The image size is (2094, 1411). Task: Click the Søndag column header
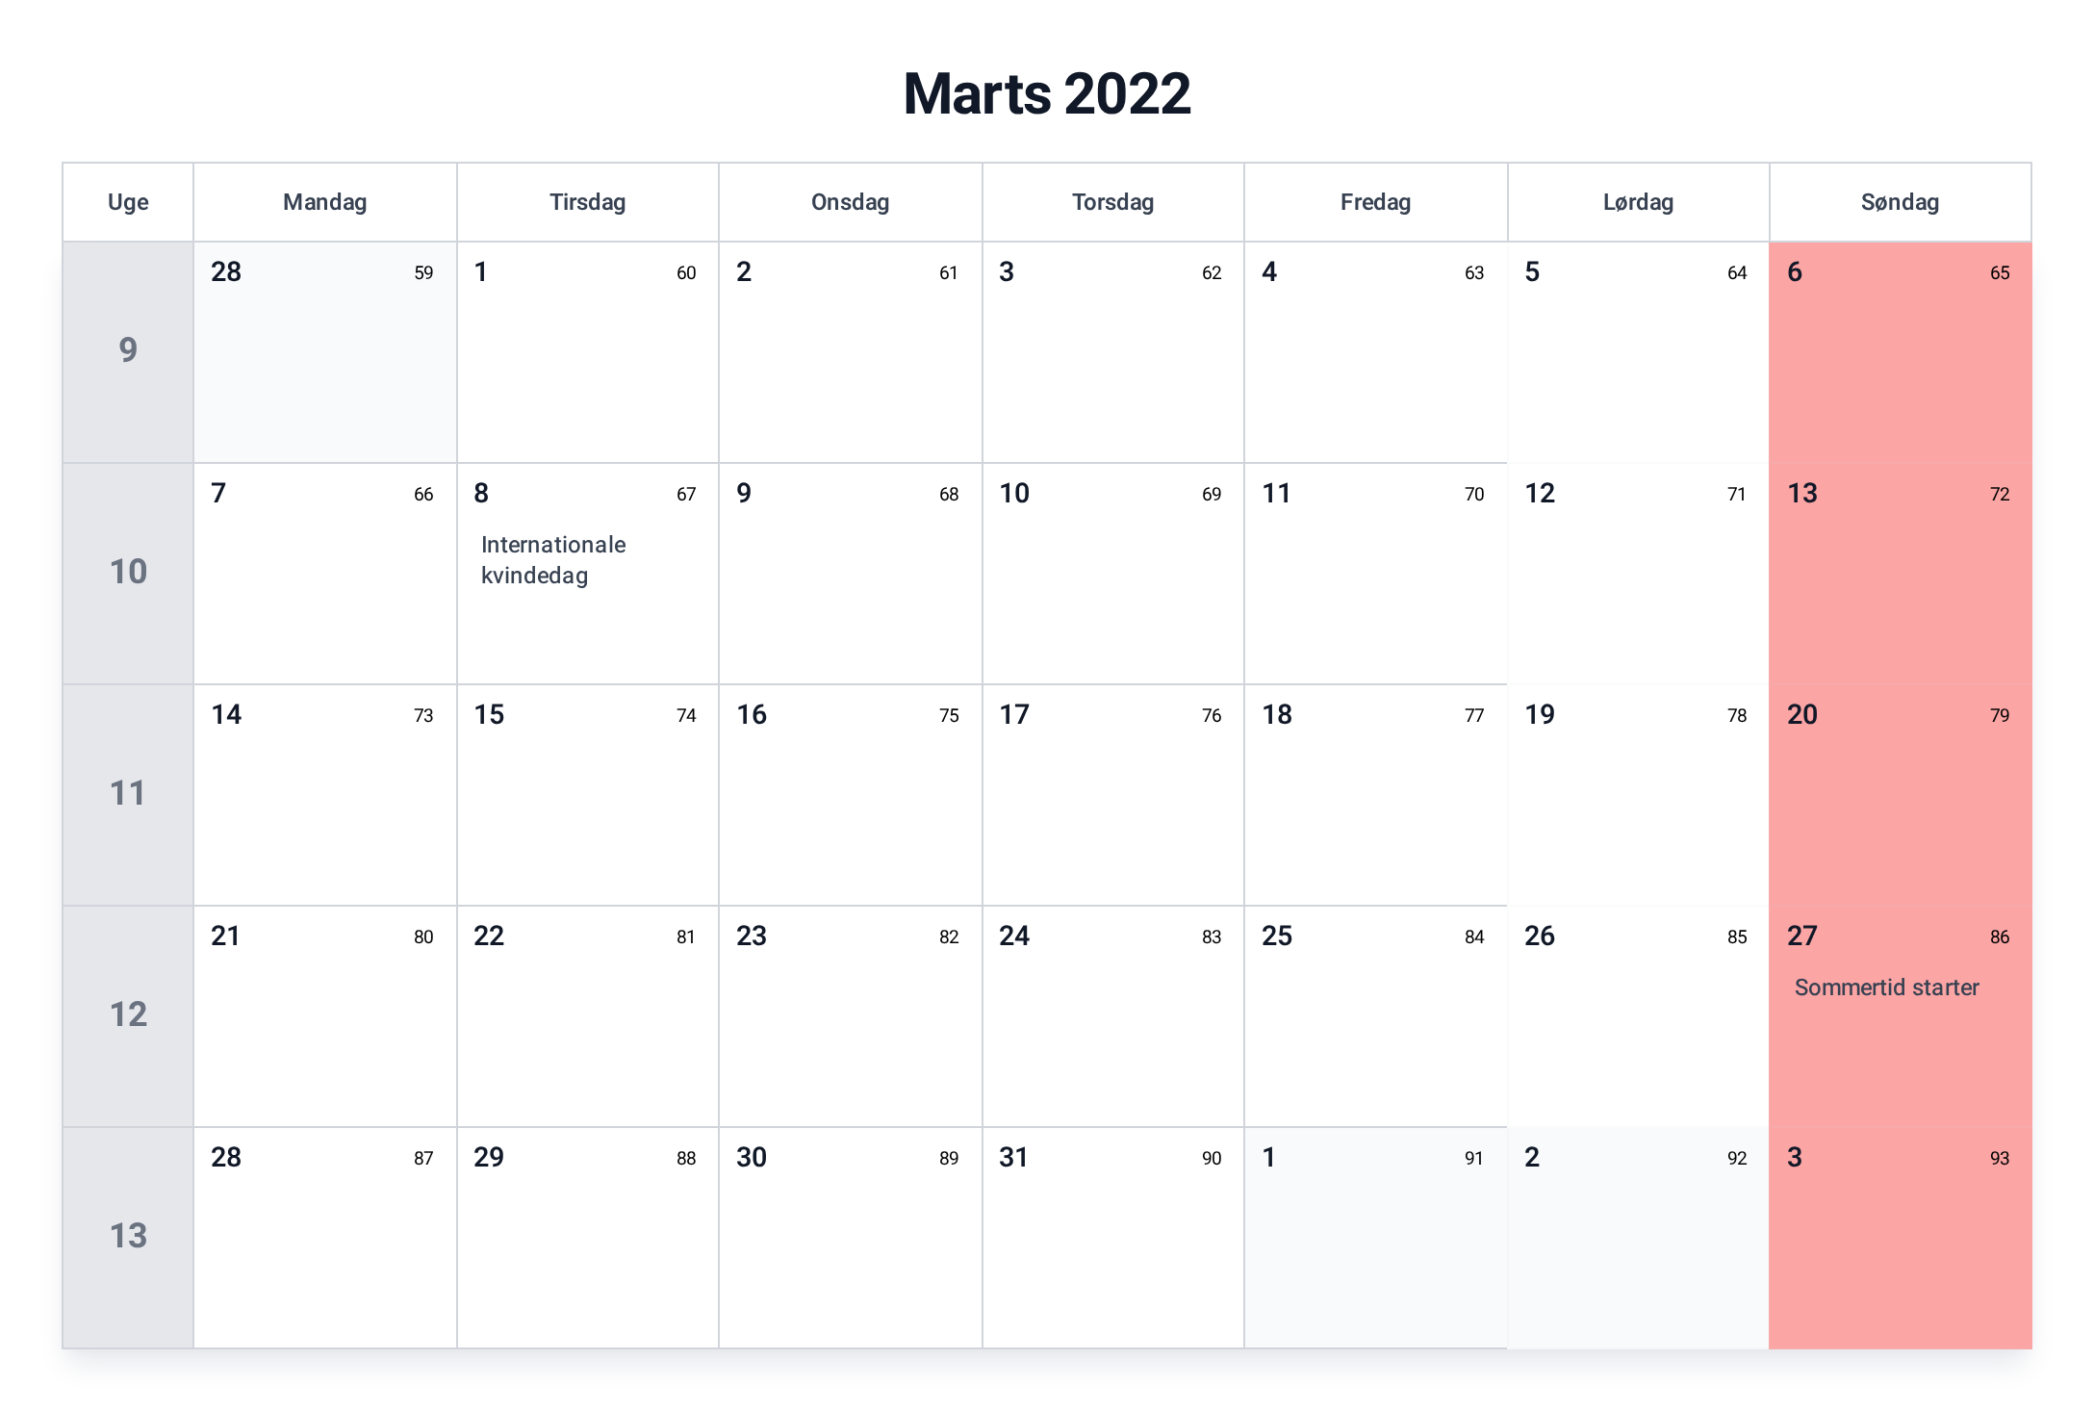pyautogui.click(x=1901, y=202)
